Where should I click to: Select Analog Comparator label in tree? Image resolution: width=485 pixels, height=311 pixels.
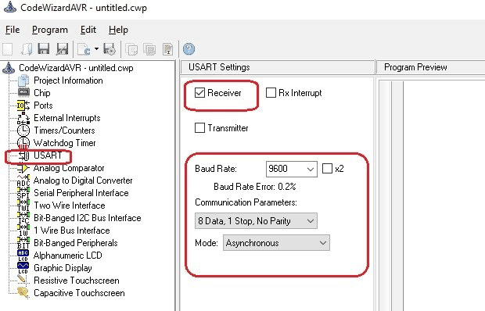click(x=69, y=168)
